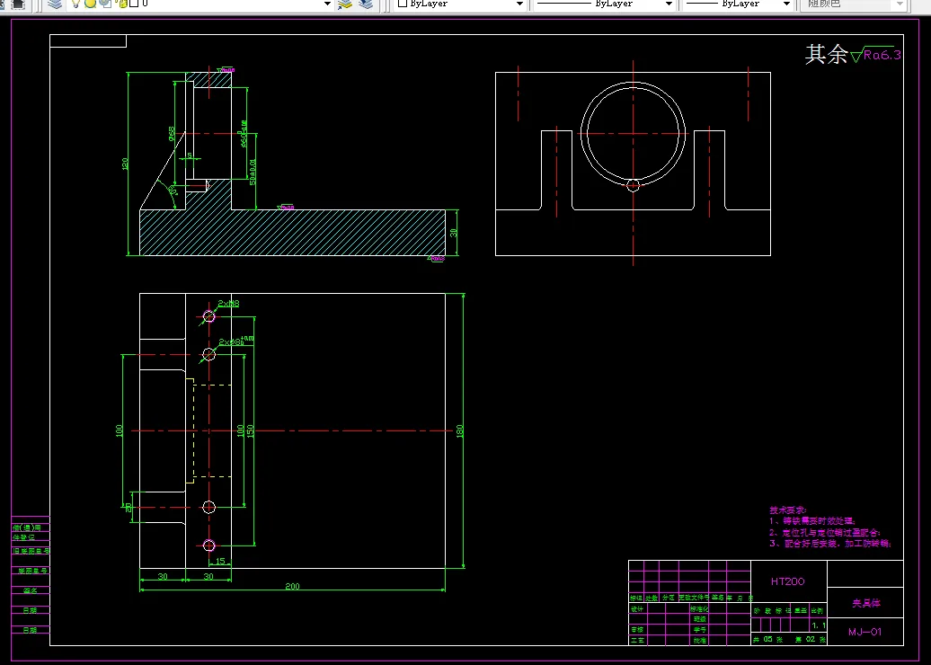Select the 工艺 title block cell
The height and width of the screenshot is (665, 931).
pos(636,640)
